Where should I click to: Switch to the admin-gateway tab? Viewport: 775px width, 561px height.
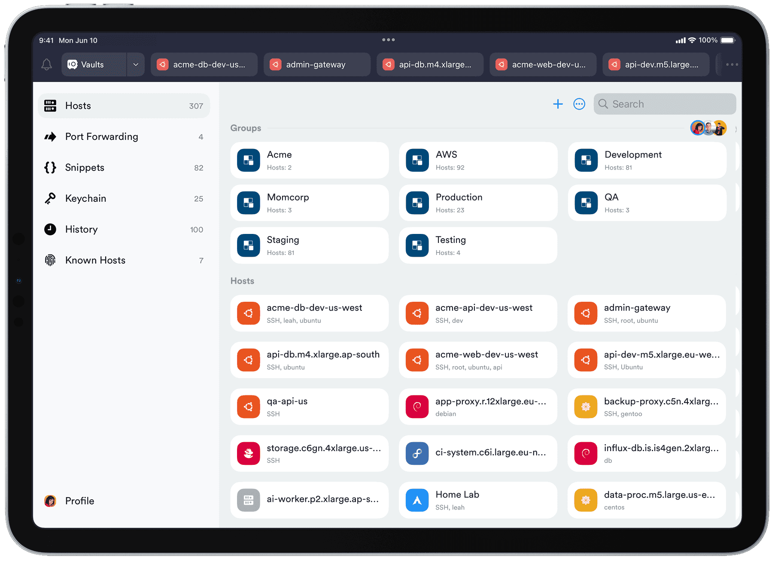pos(316,64)
